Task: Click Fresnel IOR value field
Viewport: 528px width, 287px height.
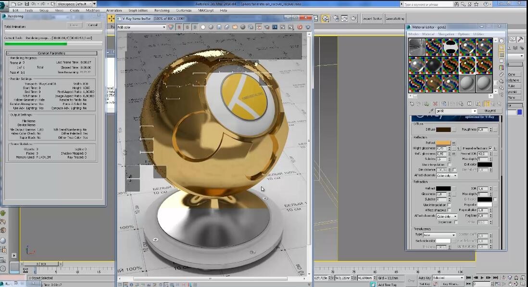Action: [482, 154]
